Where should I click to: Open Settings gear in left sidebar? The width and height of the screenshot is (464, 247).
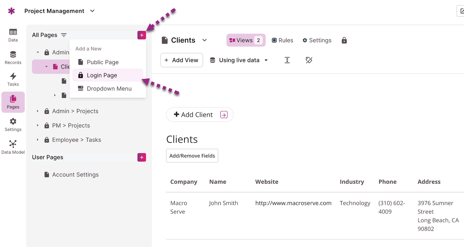pos(13,124)
